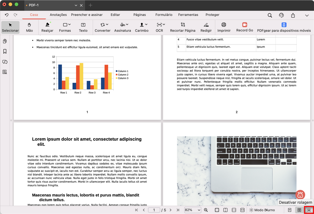Redo the last action
The height and width of the screenshot is (214, 314).
click(15, 15)
